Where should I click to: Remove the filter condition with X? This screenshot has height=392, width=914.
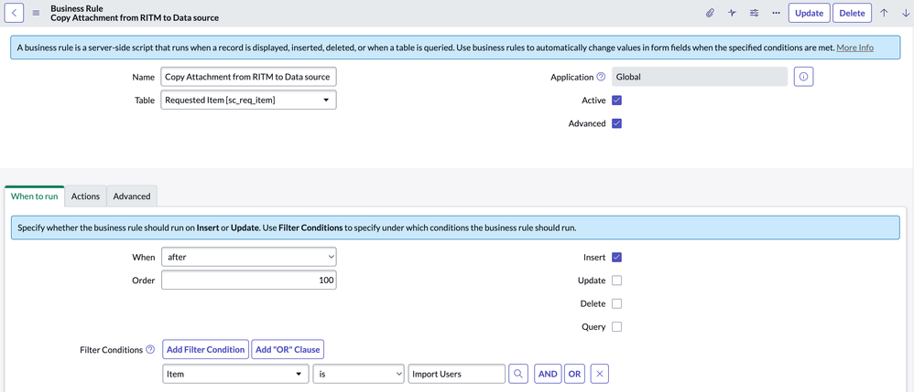600,374
